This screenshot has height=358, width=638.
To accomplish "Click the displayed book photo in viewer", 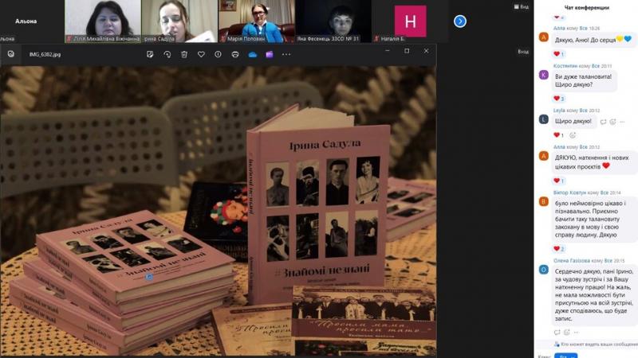I will [x=218, y=211].
